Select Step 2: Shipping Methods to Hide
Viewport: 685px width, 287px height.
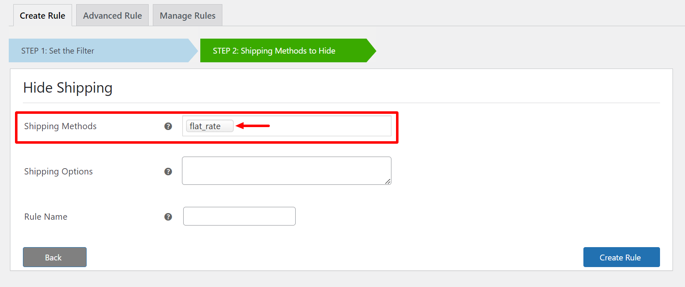(283, 51)
